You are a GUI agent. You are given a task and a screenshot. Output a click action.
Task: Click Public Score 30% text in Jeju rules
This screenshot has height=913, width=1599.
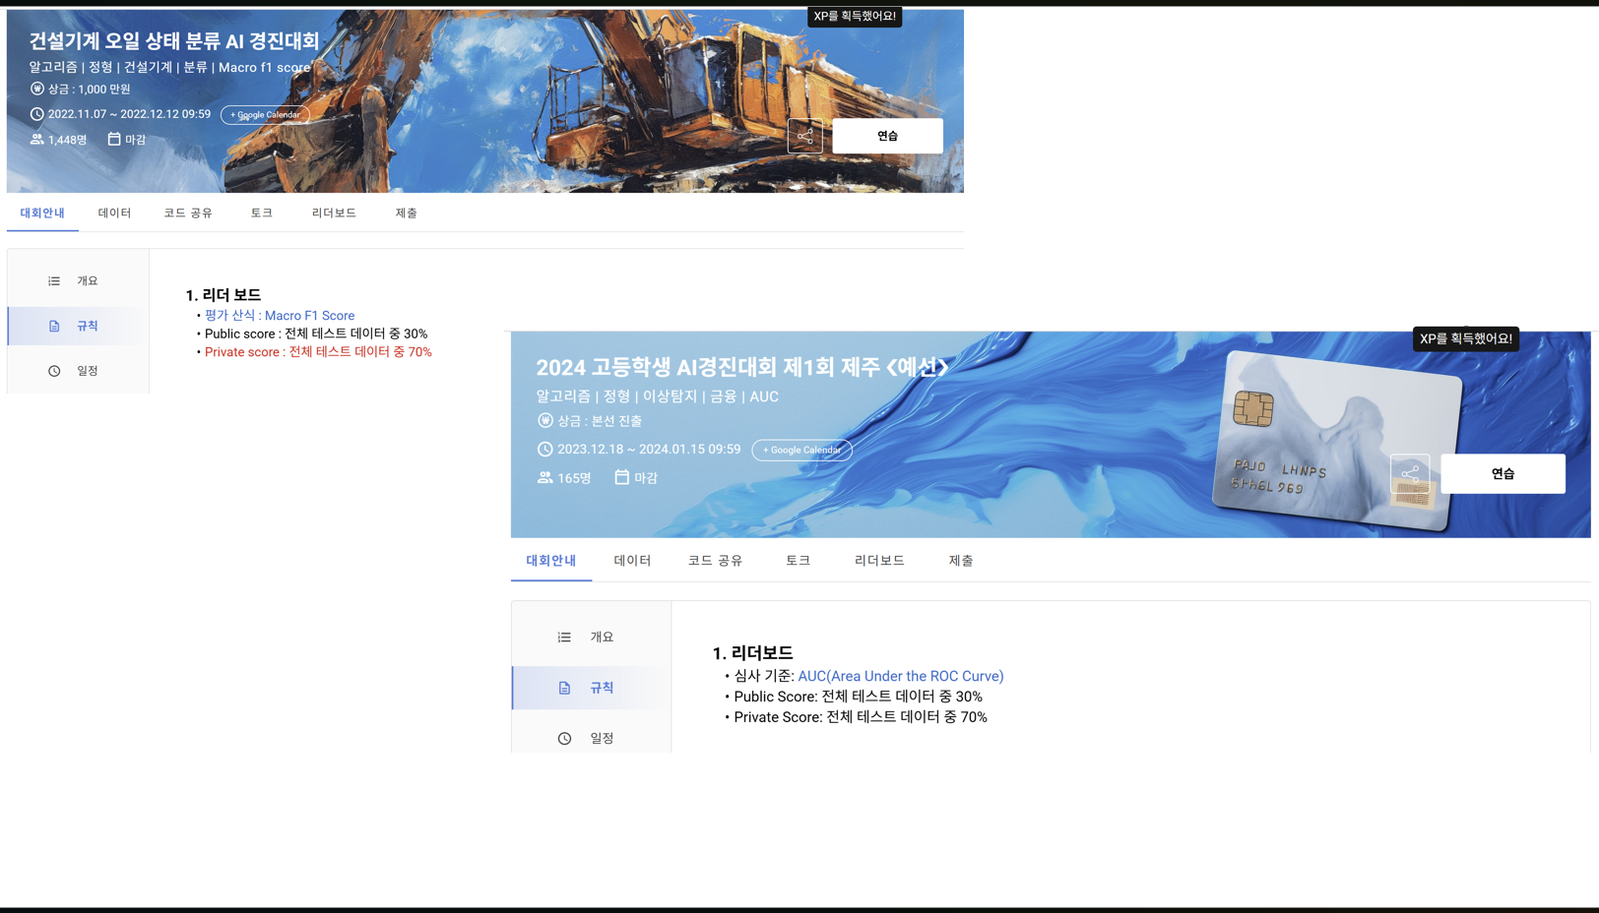coord(858,697)
